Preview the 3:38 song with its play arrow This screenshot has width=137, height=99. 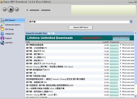[121, 48]
